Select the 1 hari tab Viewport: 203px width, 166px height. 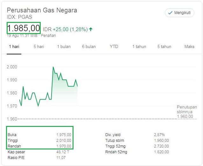click(14, 46)
